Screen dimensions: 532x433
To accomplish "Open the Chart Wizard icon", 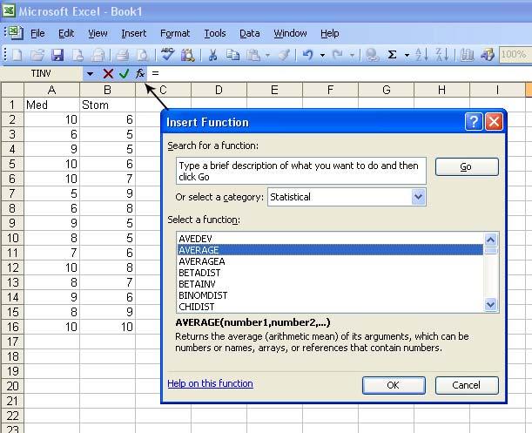I will click(468, 55).
